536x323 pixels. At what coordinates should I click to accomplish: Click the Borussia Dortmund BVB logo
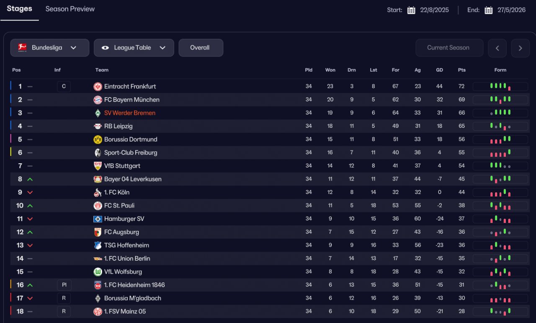pos(98,140)
